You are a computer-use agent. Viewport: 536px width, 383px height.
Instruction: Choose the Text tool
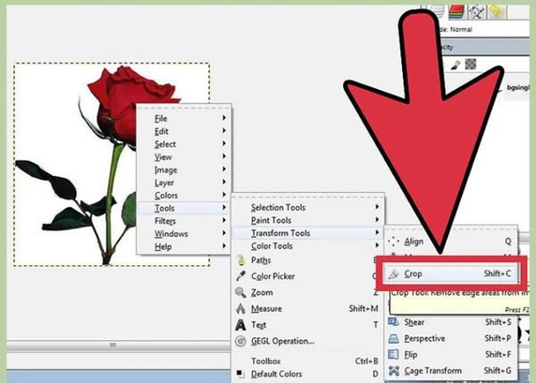pyautogui.click(x=307, y=325)
